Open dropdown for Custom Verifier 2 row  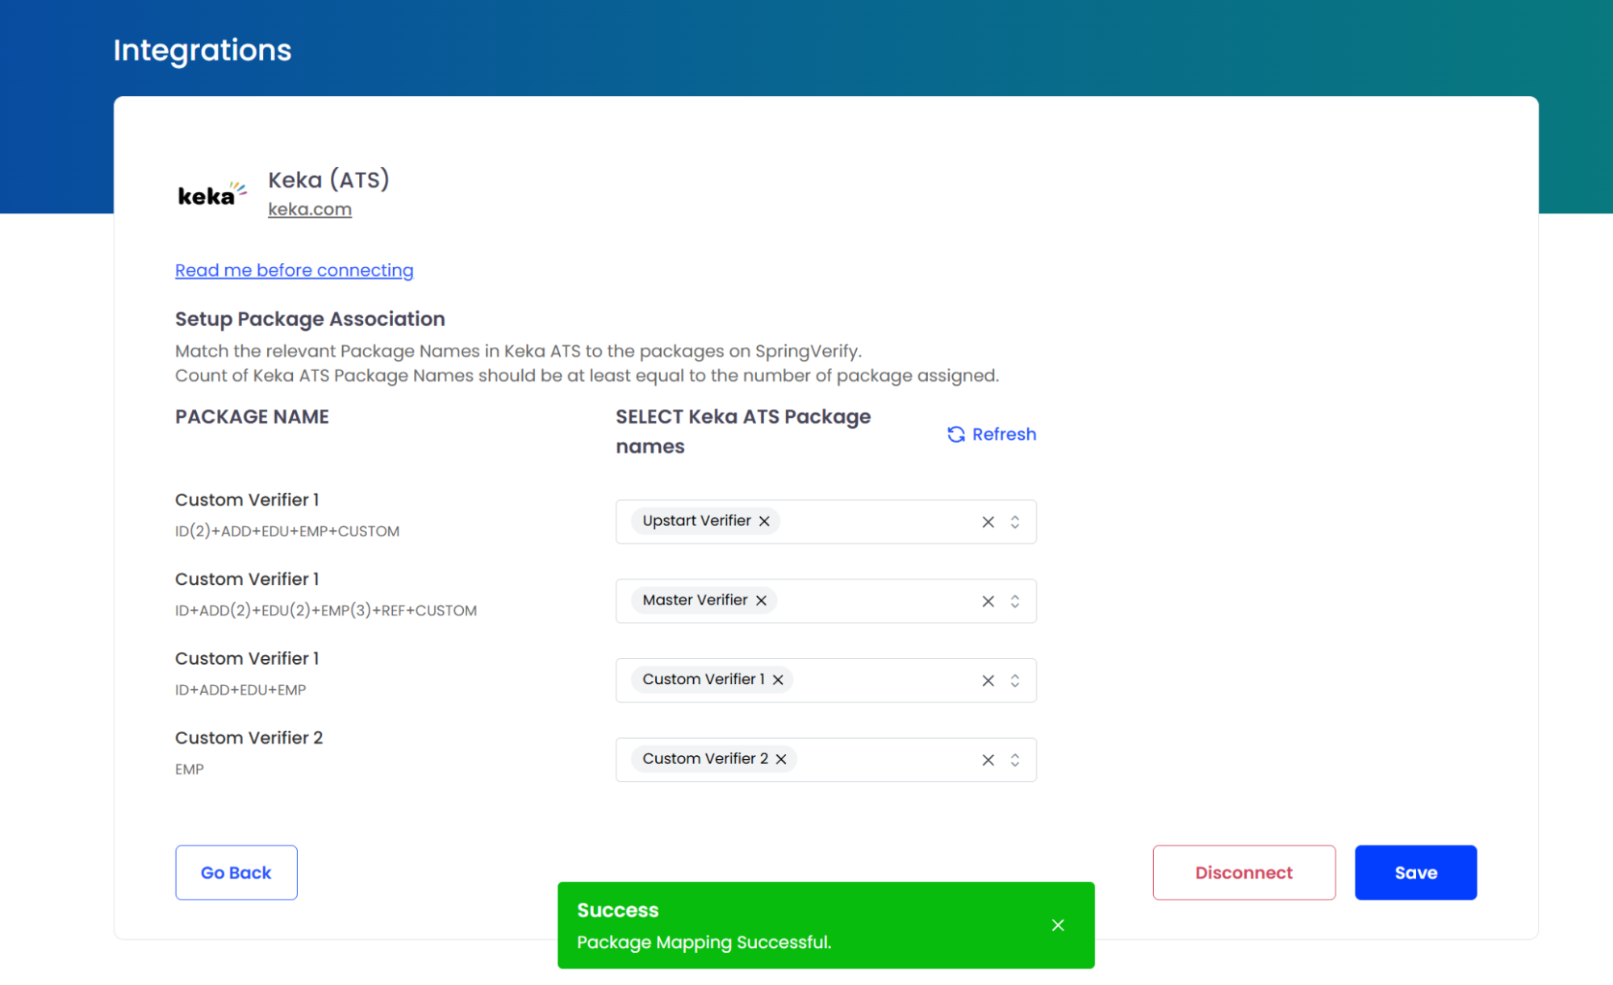click(1015, 760)
